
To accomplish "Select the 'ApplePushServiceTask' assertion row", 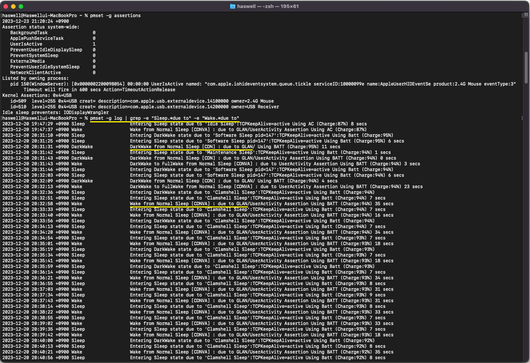I will pos(53,38).
